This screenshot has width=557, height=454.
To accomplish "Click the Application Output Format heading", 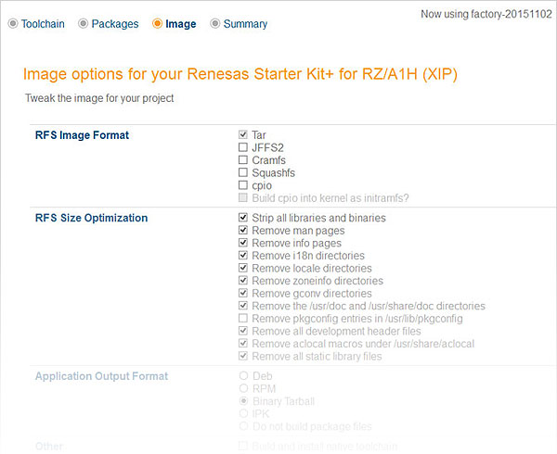I will tap(101, 376).
